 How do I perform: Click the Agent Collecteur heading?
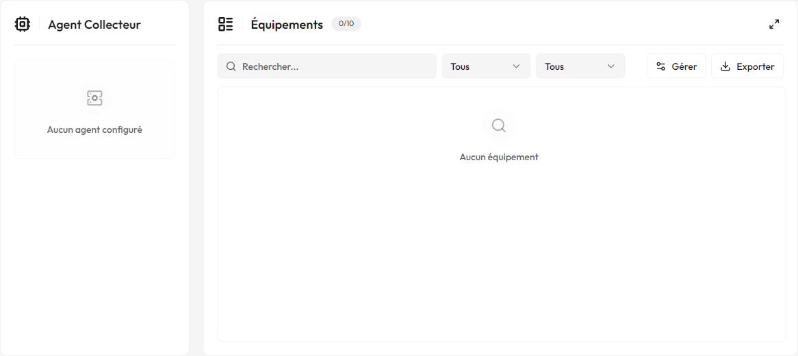point(94,25)
